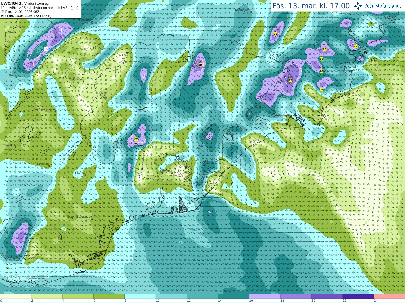Click the Veðurstofa Íslands logo icon

[358, 6]
